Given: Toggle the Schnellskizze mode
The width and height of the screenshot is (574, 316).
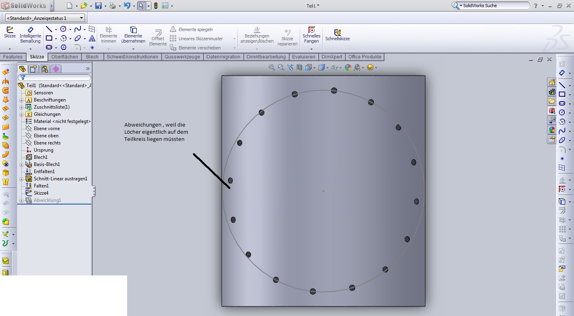Looking at the screenshot, I should (x=337, y=35).
